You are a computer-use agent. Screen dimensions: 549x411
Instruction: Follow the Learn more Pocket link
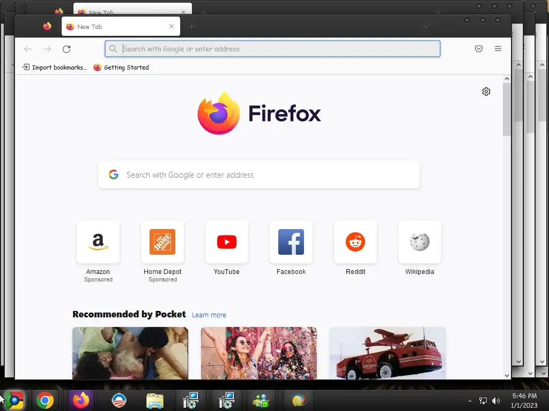[209, 315]
